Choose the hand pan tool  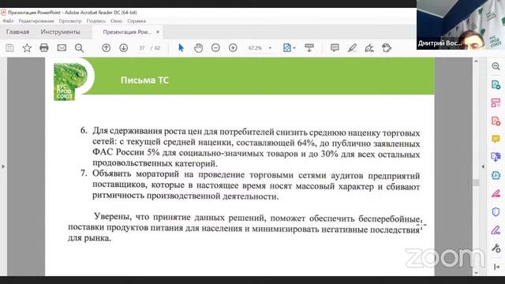pos(198,48)
